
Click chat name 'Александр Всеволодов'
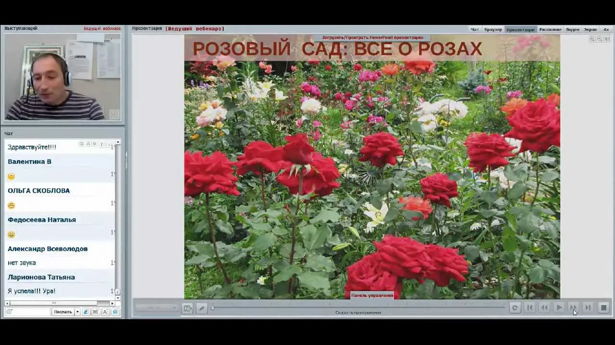click(48, 249)
